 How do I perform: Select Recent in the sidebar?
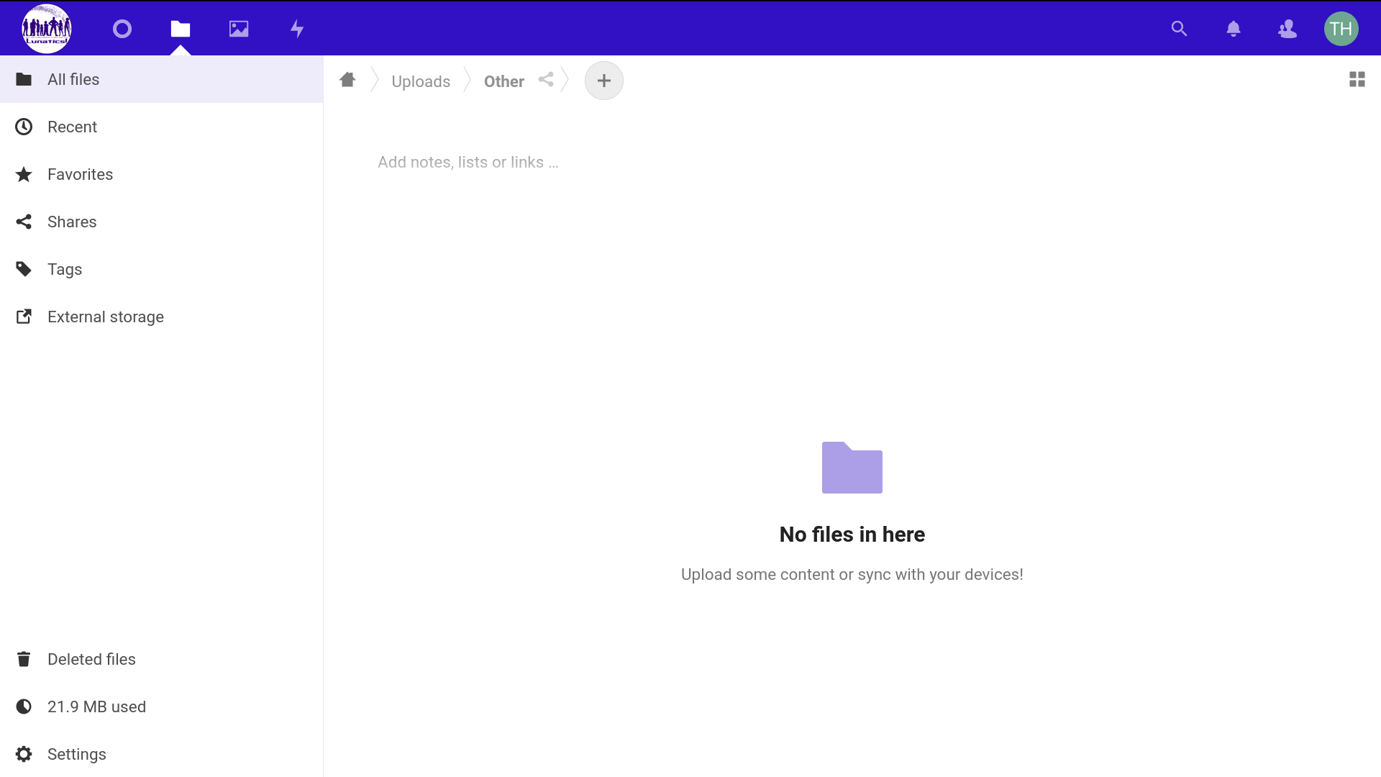click(72, 127)
